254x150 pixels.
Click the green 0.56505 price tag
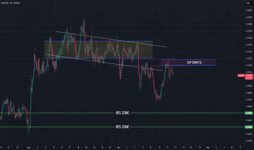click(x=249, y=113)
